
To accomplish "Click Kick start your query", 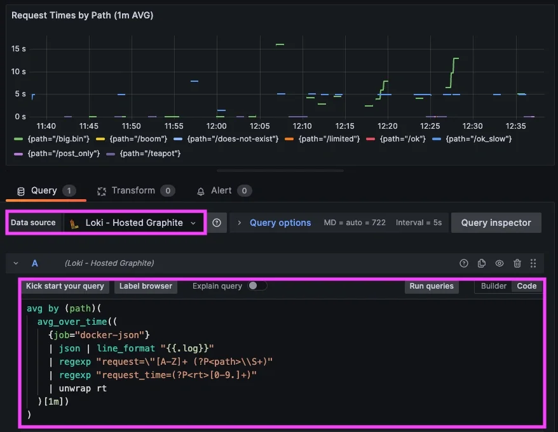I will 65,286.
